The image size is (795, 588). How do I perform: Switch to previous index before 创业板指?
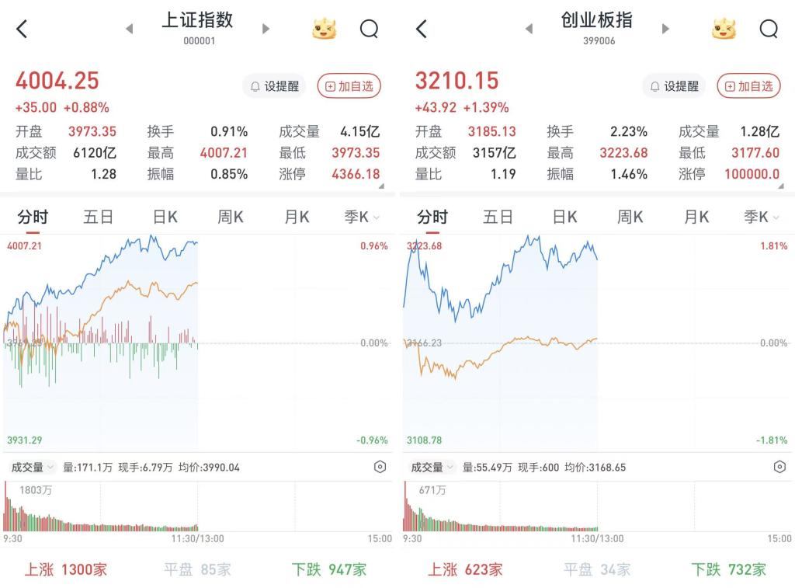(x=529, y=29)
